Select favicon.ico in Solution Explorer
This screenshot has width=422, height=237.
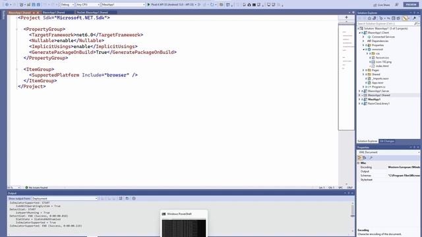[382, 58]
